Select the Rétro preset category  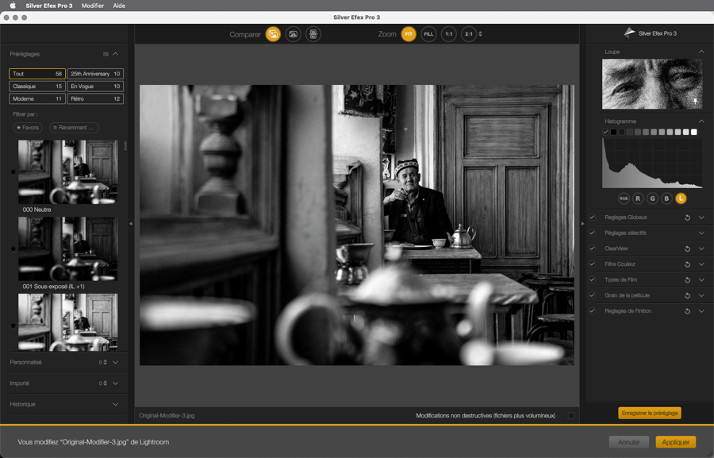tap(95, 99)
